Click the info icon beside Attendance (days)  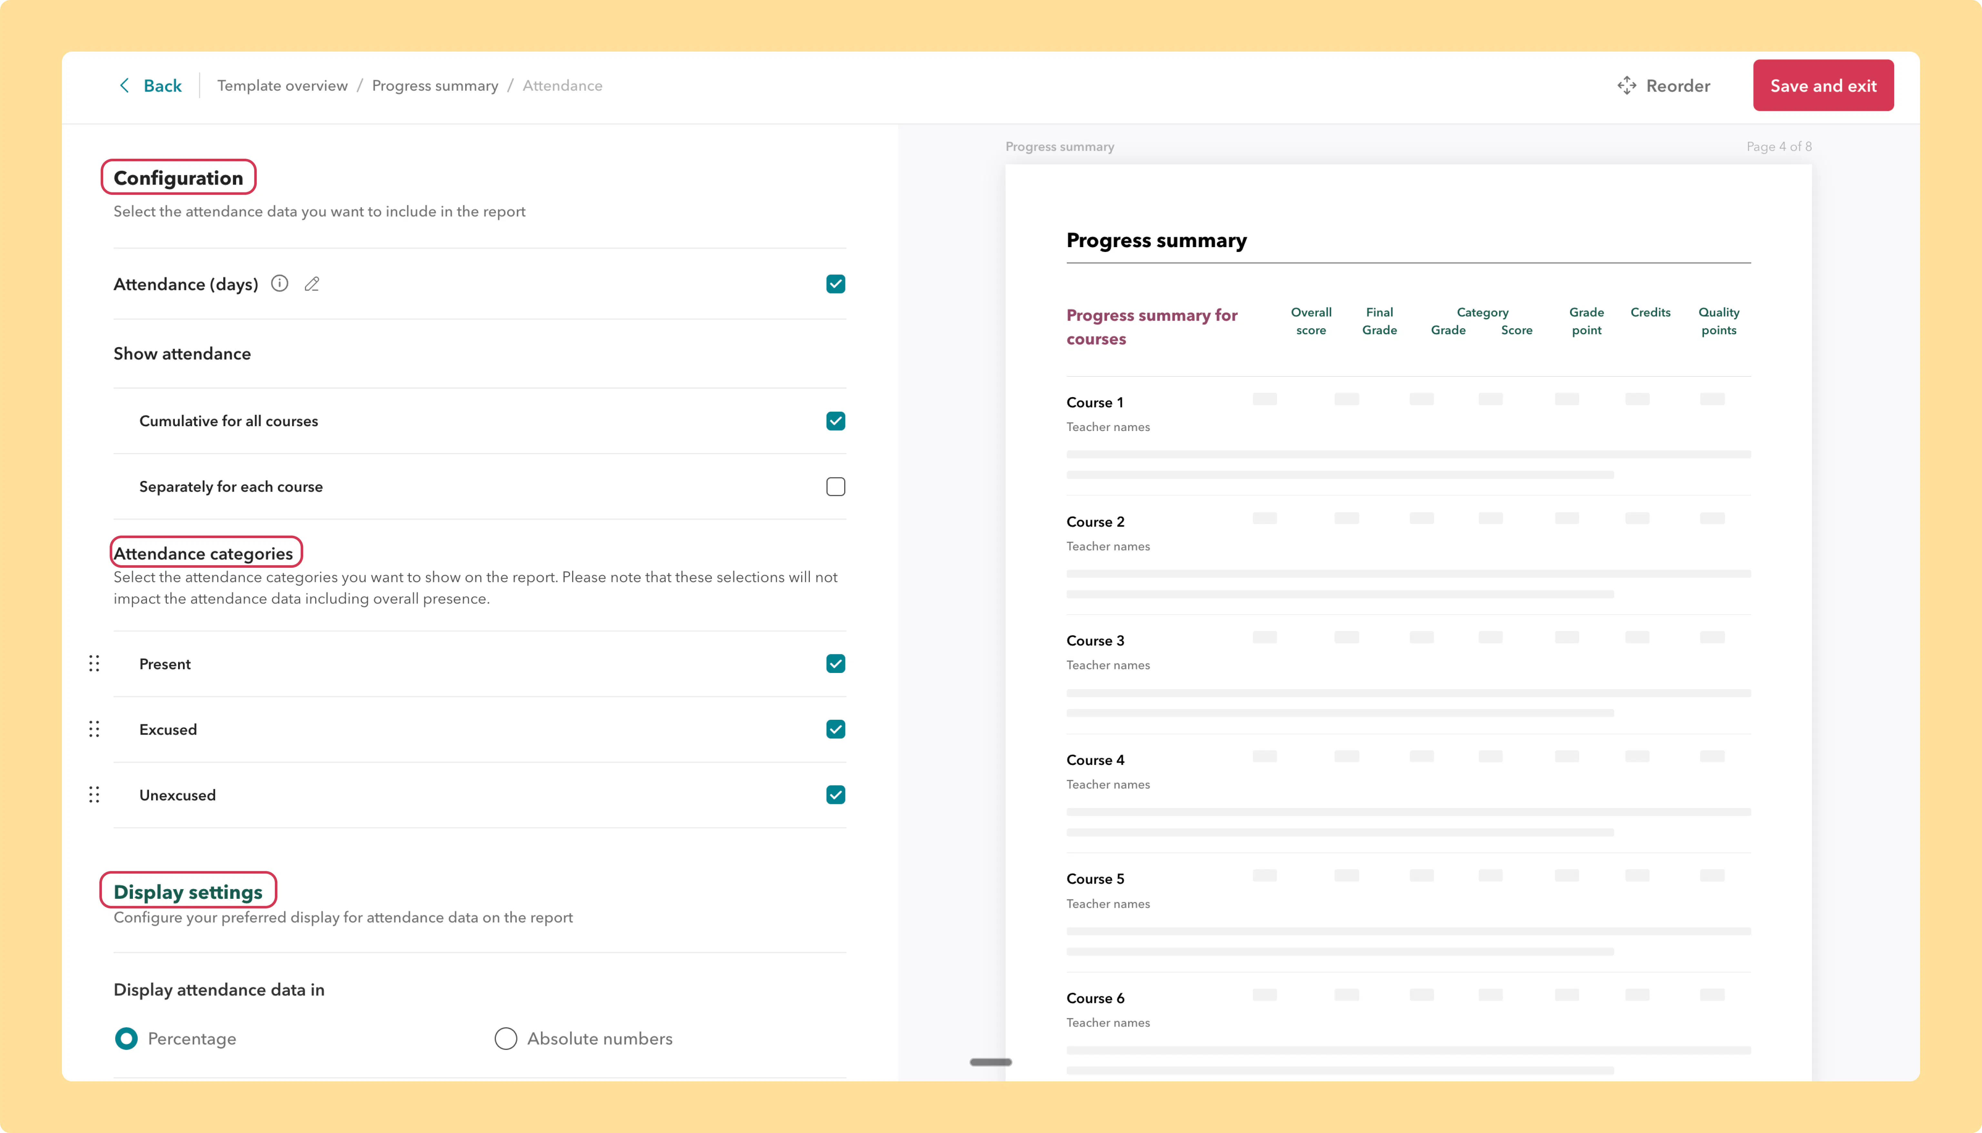coord(279,284)
